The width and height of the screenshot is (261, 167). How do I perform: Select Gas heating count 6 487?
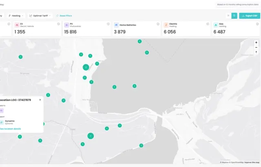219,32
